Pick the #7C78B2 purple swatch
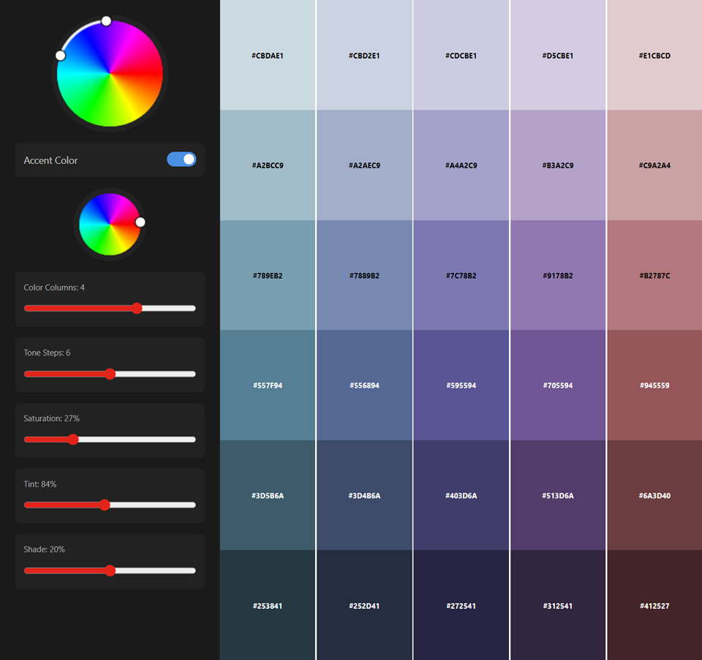Image resolution: width=702 pixels, height=660 pixels. pos(461,276)
